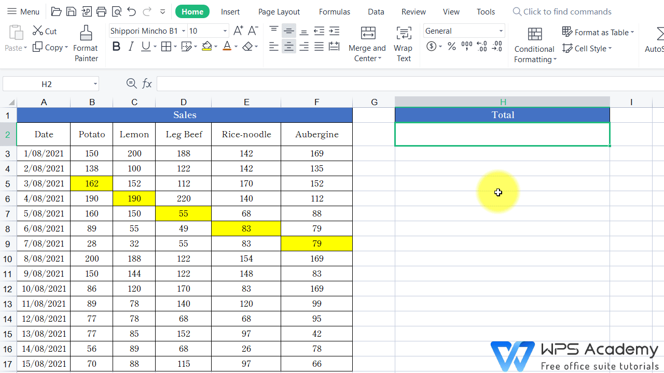
Task: Toggle Wrap Text
Action: tap(403, 44)
